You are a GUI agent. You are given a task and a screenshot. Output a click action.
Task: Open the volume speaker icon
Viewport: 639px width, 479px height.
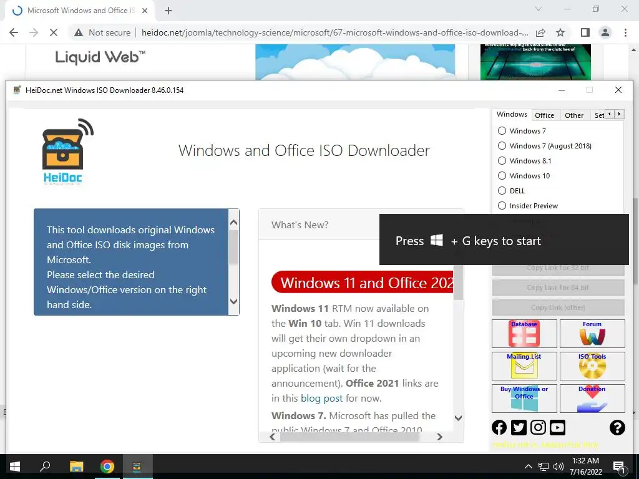click(x=559, y=467)
